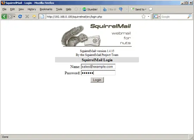This screenshot has height=140, width=194.
Task: Click the Stumble! toolbar button
Action: point(90,9)
